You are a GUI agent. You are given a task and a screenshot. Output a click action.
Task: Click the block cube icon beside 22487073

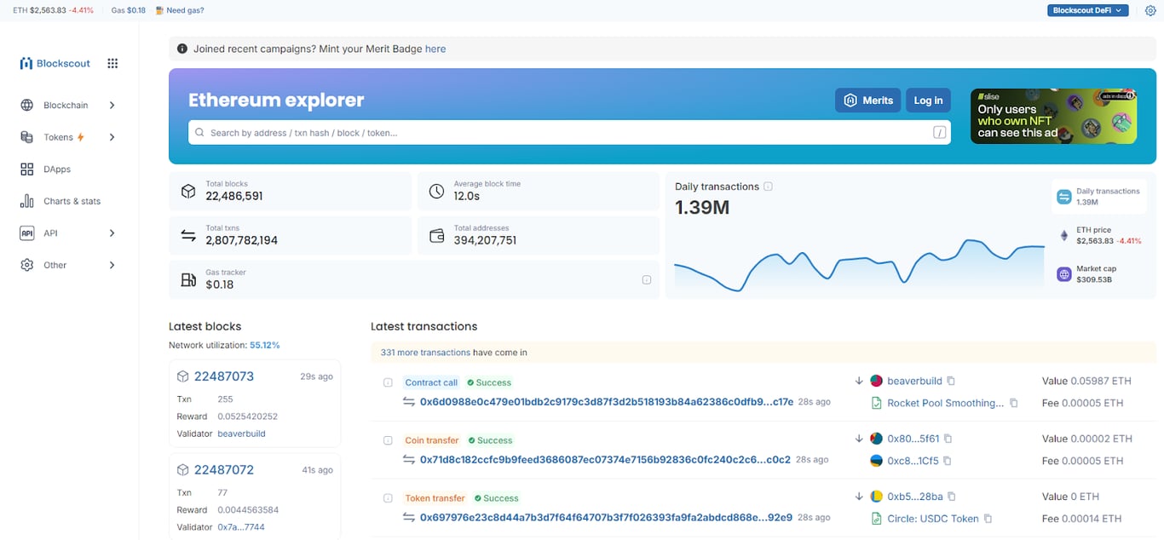click(x=182, y=376)
